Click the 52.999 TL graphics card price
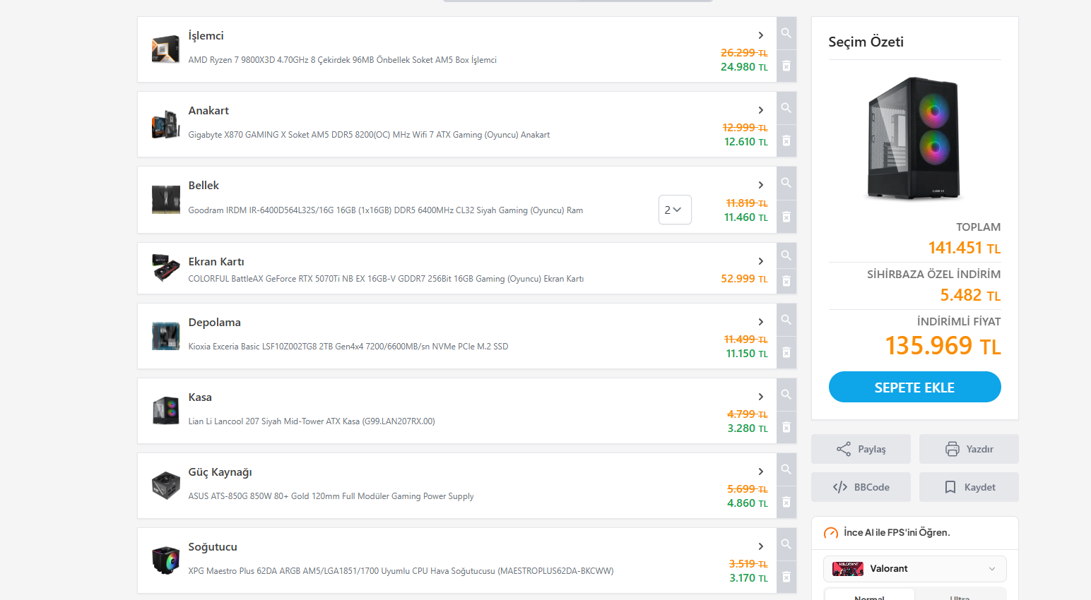The width and height of the screenshot is (1091, 600). click(744, 279)
